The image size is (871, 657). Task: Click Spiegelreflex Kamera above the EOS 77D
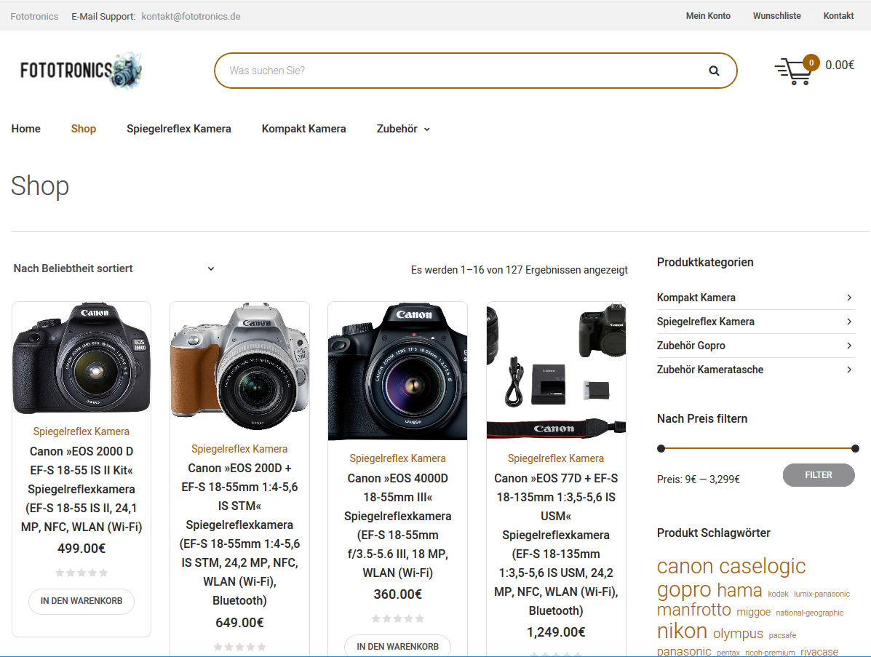coord(556,458)
